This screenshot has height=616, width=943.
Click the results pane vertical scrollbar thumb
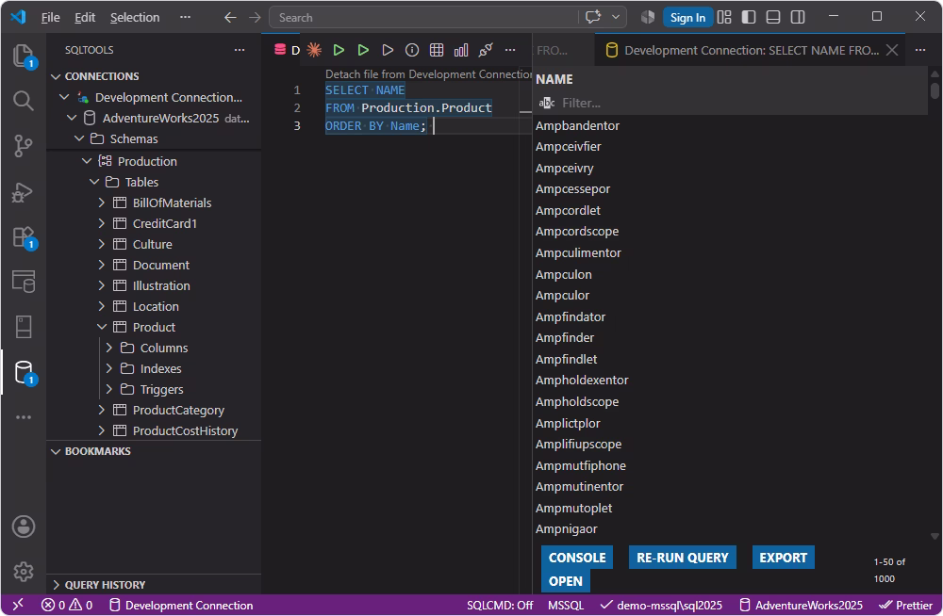(934, 90)
